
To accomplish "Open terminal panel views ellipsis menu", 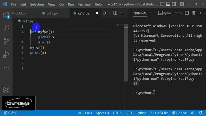I will 153,13.
